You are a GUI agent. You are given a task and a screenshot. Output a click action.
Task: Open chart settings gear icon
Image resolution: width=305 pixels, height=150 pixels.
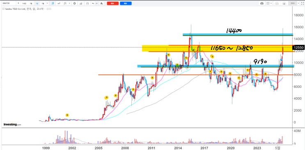74,3
